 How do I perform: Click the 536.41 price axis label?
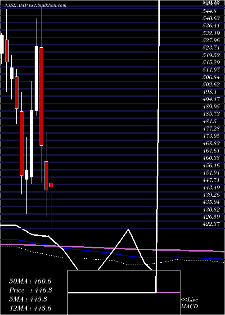tap(211, 26)
